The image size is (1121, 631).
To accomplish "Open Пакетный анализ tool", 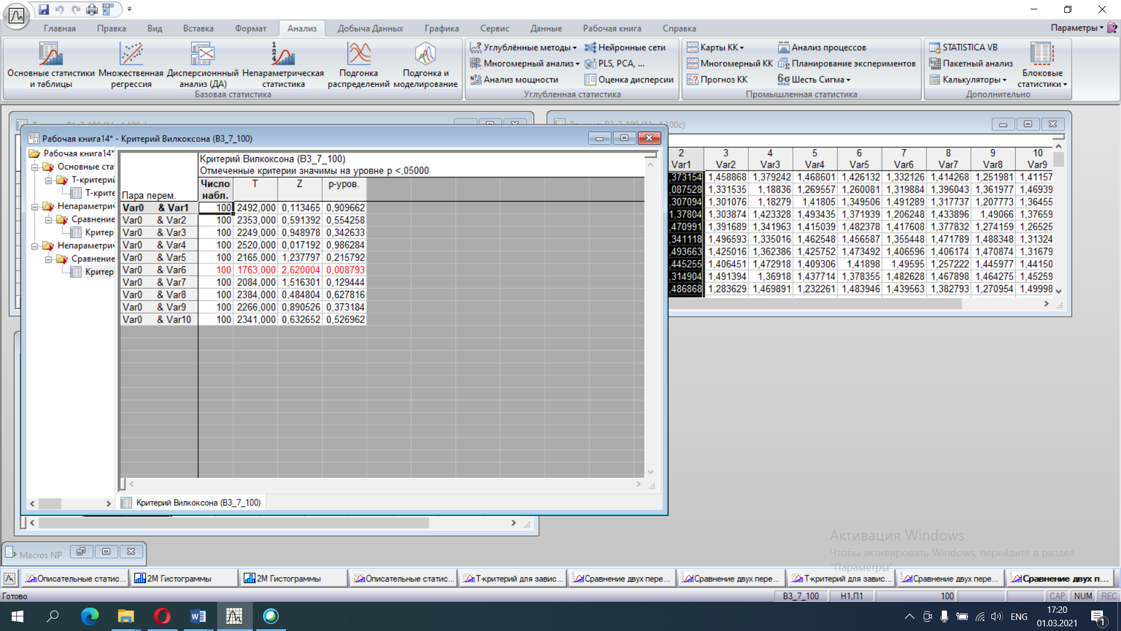I will [971, 63].
